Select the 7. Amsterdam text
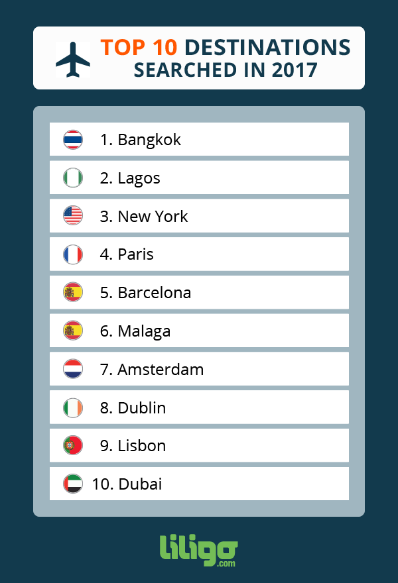The image size is (398, 583). [152, 370]
